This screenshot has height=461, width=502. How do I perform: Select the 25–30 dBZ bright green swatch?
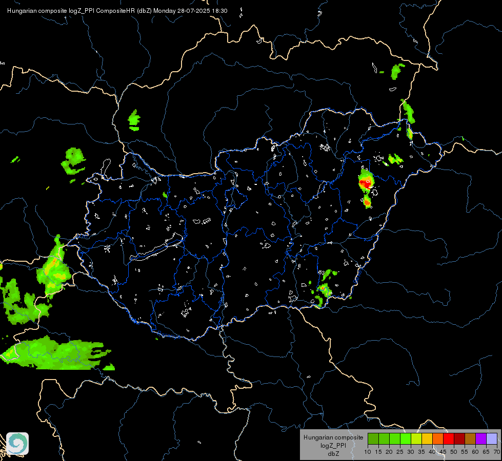[x=406, y=438]
